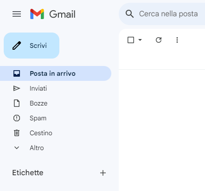
Task: Click the Bozze document icon
Action: [17, 103]
